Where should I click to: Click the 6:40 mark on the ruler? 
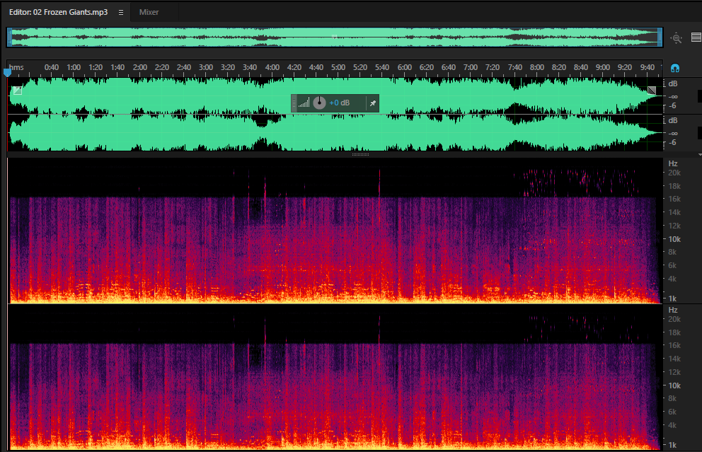tap(448, 67)
